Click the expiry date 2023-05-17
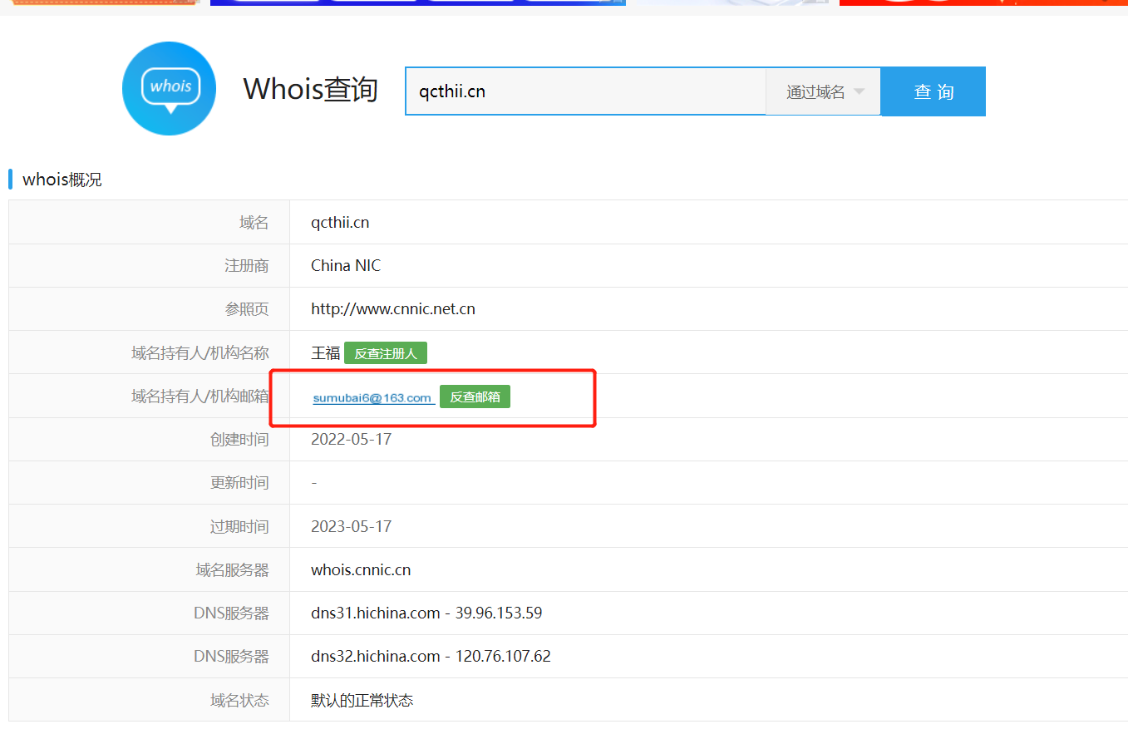The image size is (1128, 729). coord(351,525)
